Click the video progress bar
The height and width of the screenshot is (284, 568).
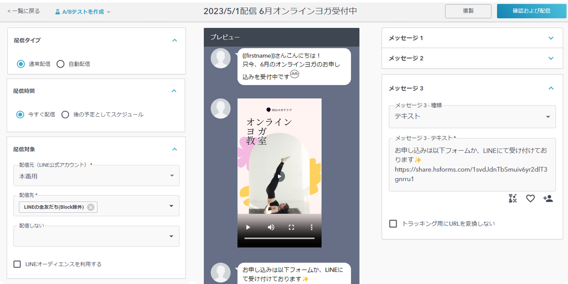click(x=279, y=238)
